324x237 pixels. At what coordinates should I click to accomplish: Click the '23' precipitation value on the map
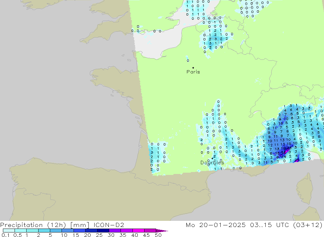pyautogui.click(x=289, y=148)
